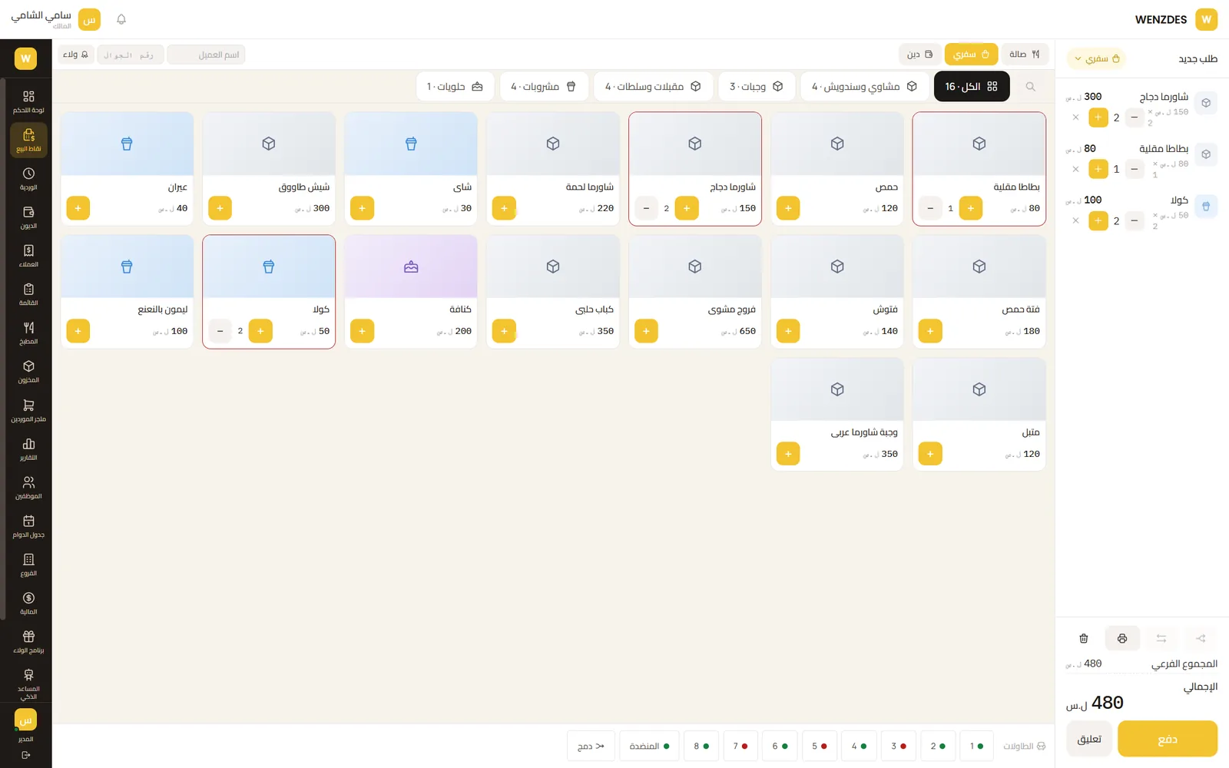Image resolution: width=1229 pixels, height=768 pixels.
Task: Open reports (التقارير) in the sidebar
Action: click(x=28, y=449)
